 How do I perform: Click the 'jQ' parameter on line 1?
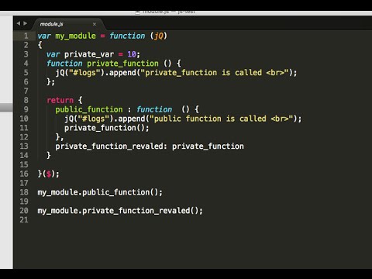click(x=159, y=36)
